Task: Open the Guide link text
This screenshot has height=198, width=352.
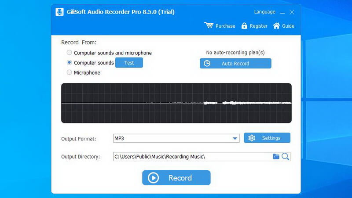Action: 288,26
